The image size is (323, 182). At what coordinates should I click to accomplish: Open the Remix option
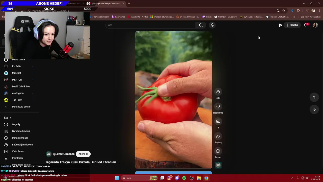tap(218, 151)
